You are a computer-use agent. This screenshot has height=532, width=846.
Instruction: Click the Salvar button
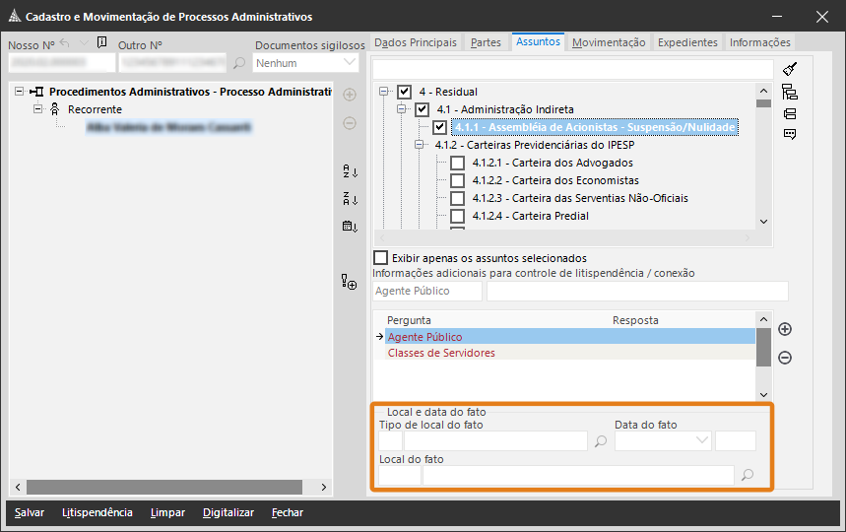(30, 512)
